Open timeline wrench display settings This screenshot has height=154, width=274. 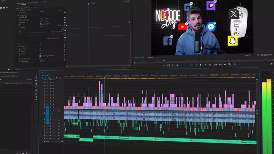pos(57,78)
